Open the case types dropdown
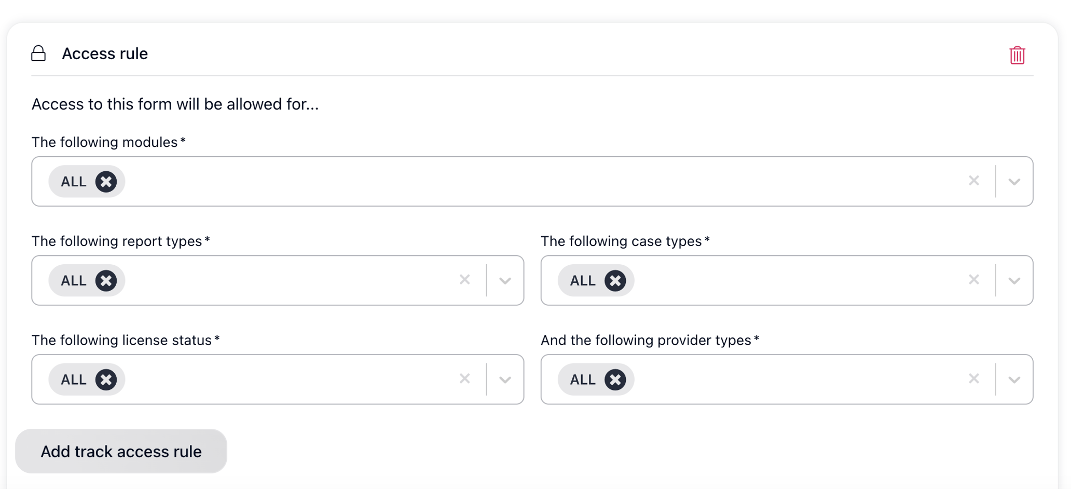The width and height of the screenshot is (1071, 489). pos(1013,280)
